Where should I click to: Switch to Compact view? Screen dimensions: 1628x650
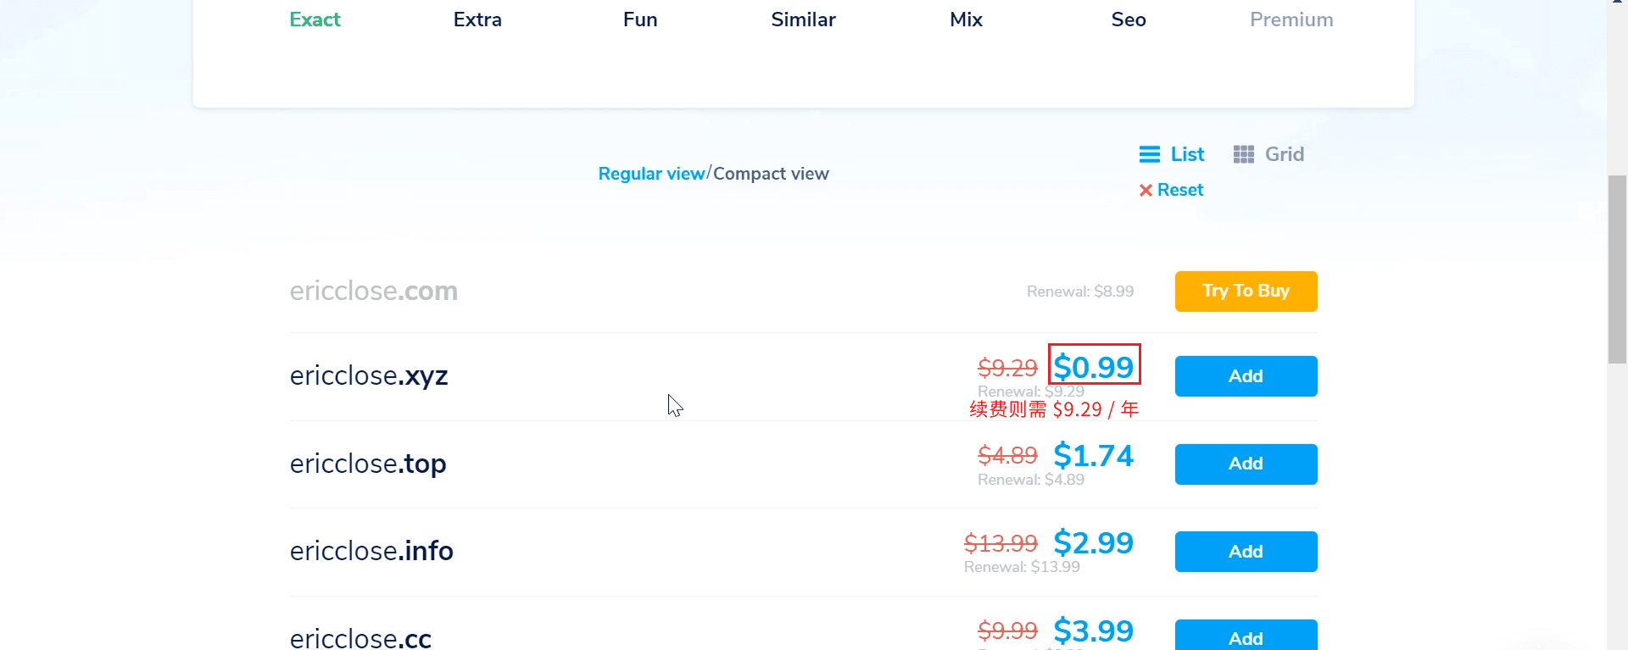[771, 174]
